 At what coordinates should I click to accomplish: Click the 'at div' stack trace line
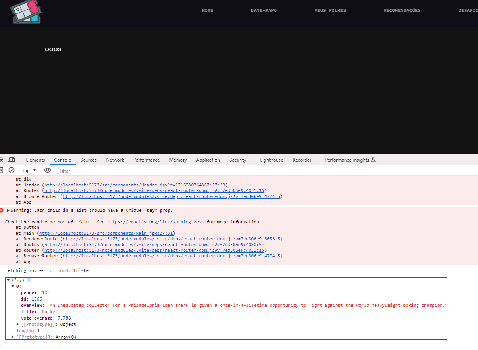click(23, 179)
